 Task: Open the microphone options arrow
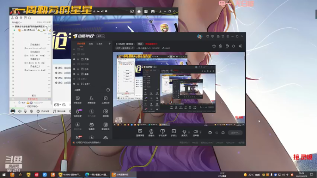[189, 132]
